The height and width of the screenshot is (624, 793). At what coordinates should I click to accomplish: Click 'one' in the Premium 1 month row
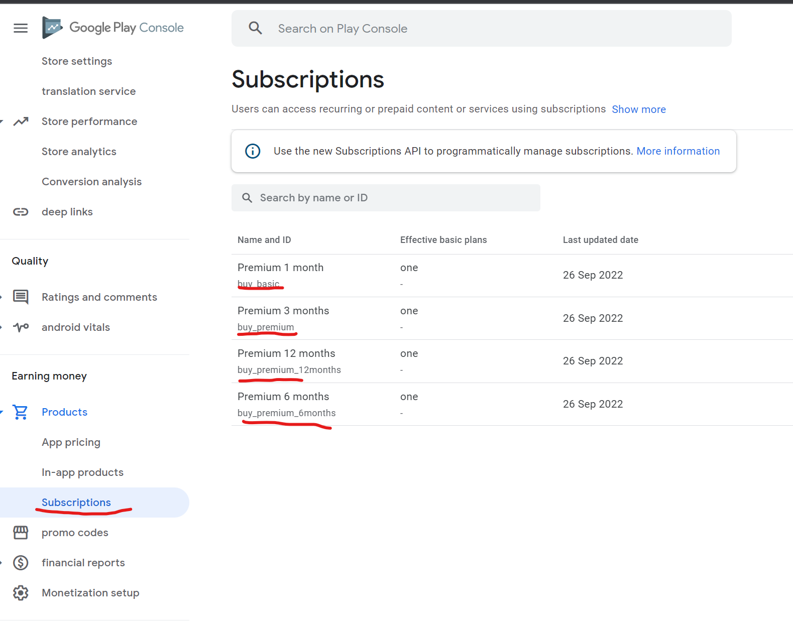tap(409, 268)
